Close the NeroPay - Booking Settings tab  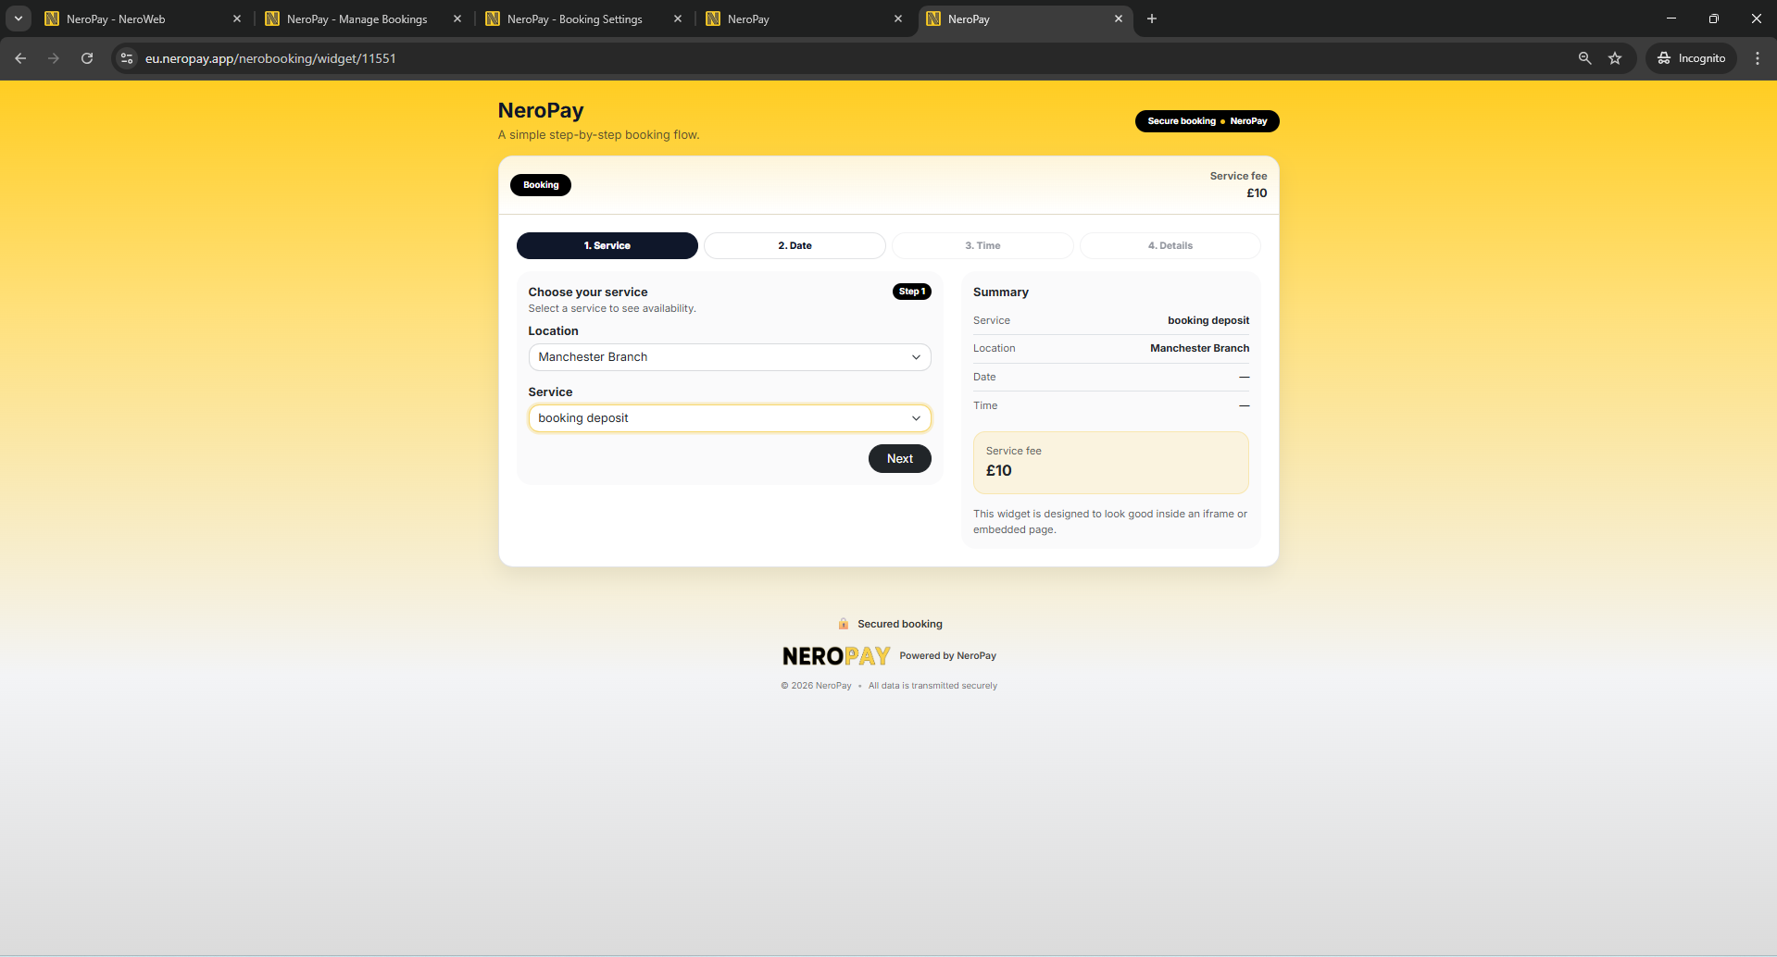678,19
